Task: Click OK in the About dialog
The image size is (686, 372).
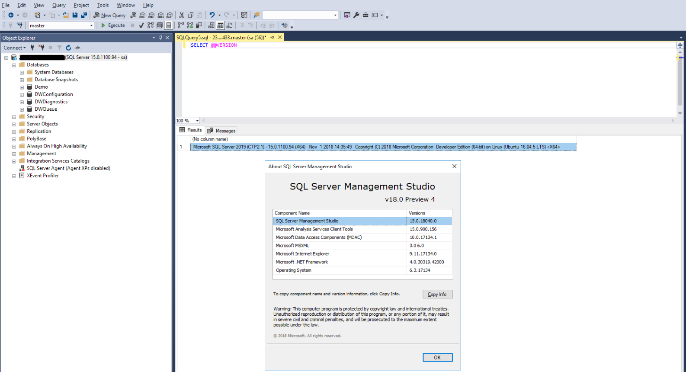Action: tap(437, 357)
